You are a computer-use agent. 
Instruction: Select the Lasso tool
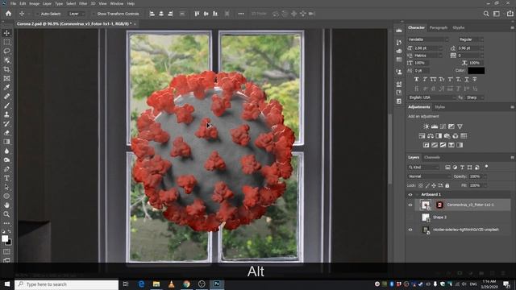[x=6, y=52]
